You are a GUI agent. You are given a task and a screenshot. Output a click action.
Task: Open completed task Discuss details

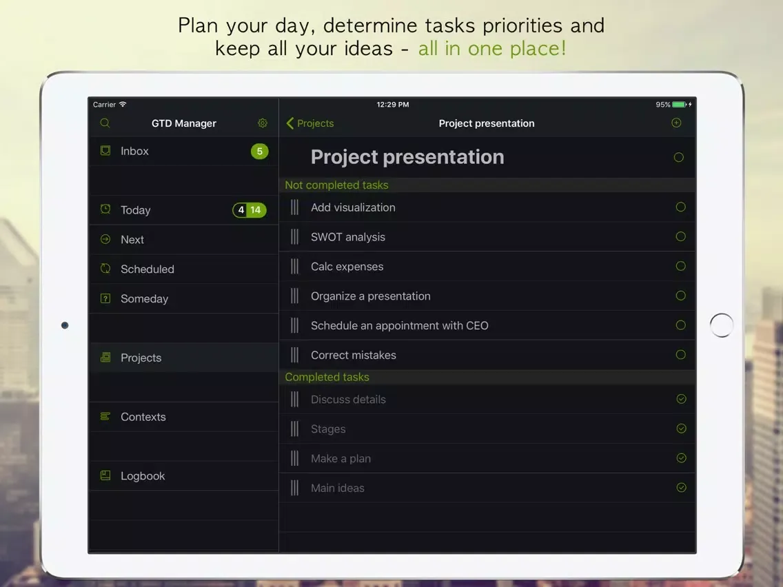pyautogui.click(x=487, y=400)
